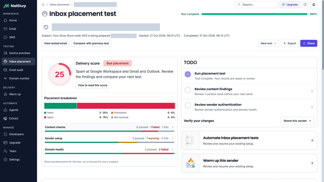Click Compare with previous test

point(91,43)
